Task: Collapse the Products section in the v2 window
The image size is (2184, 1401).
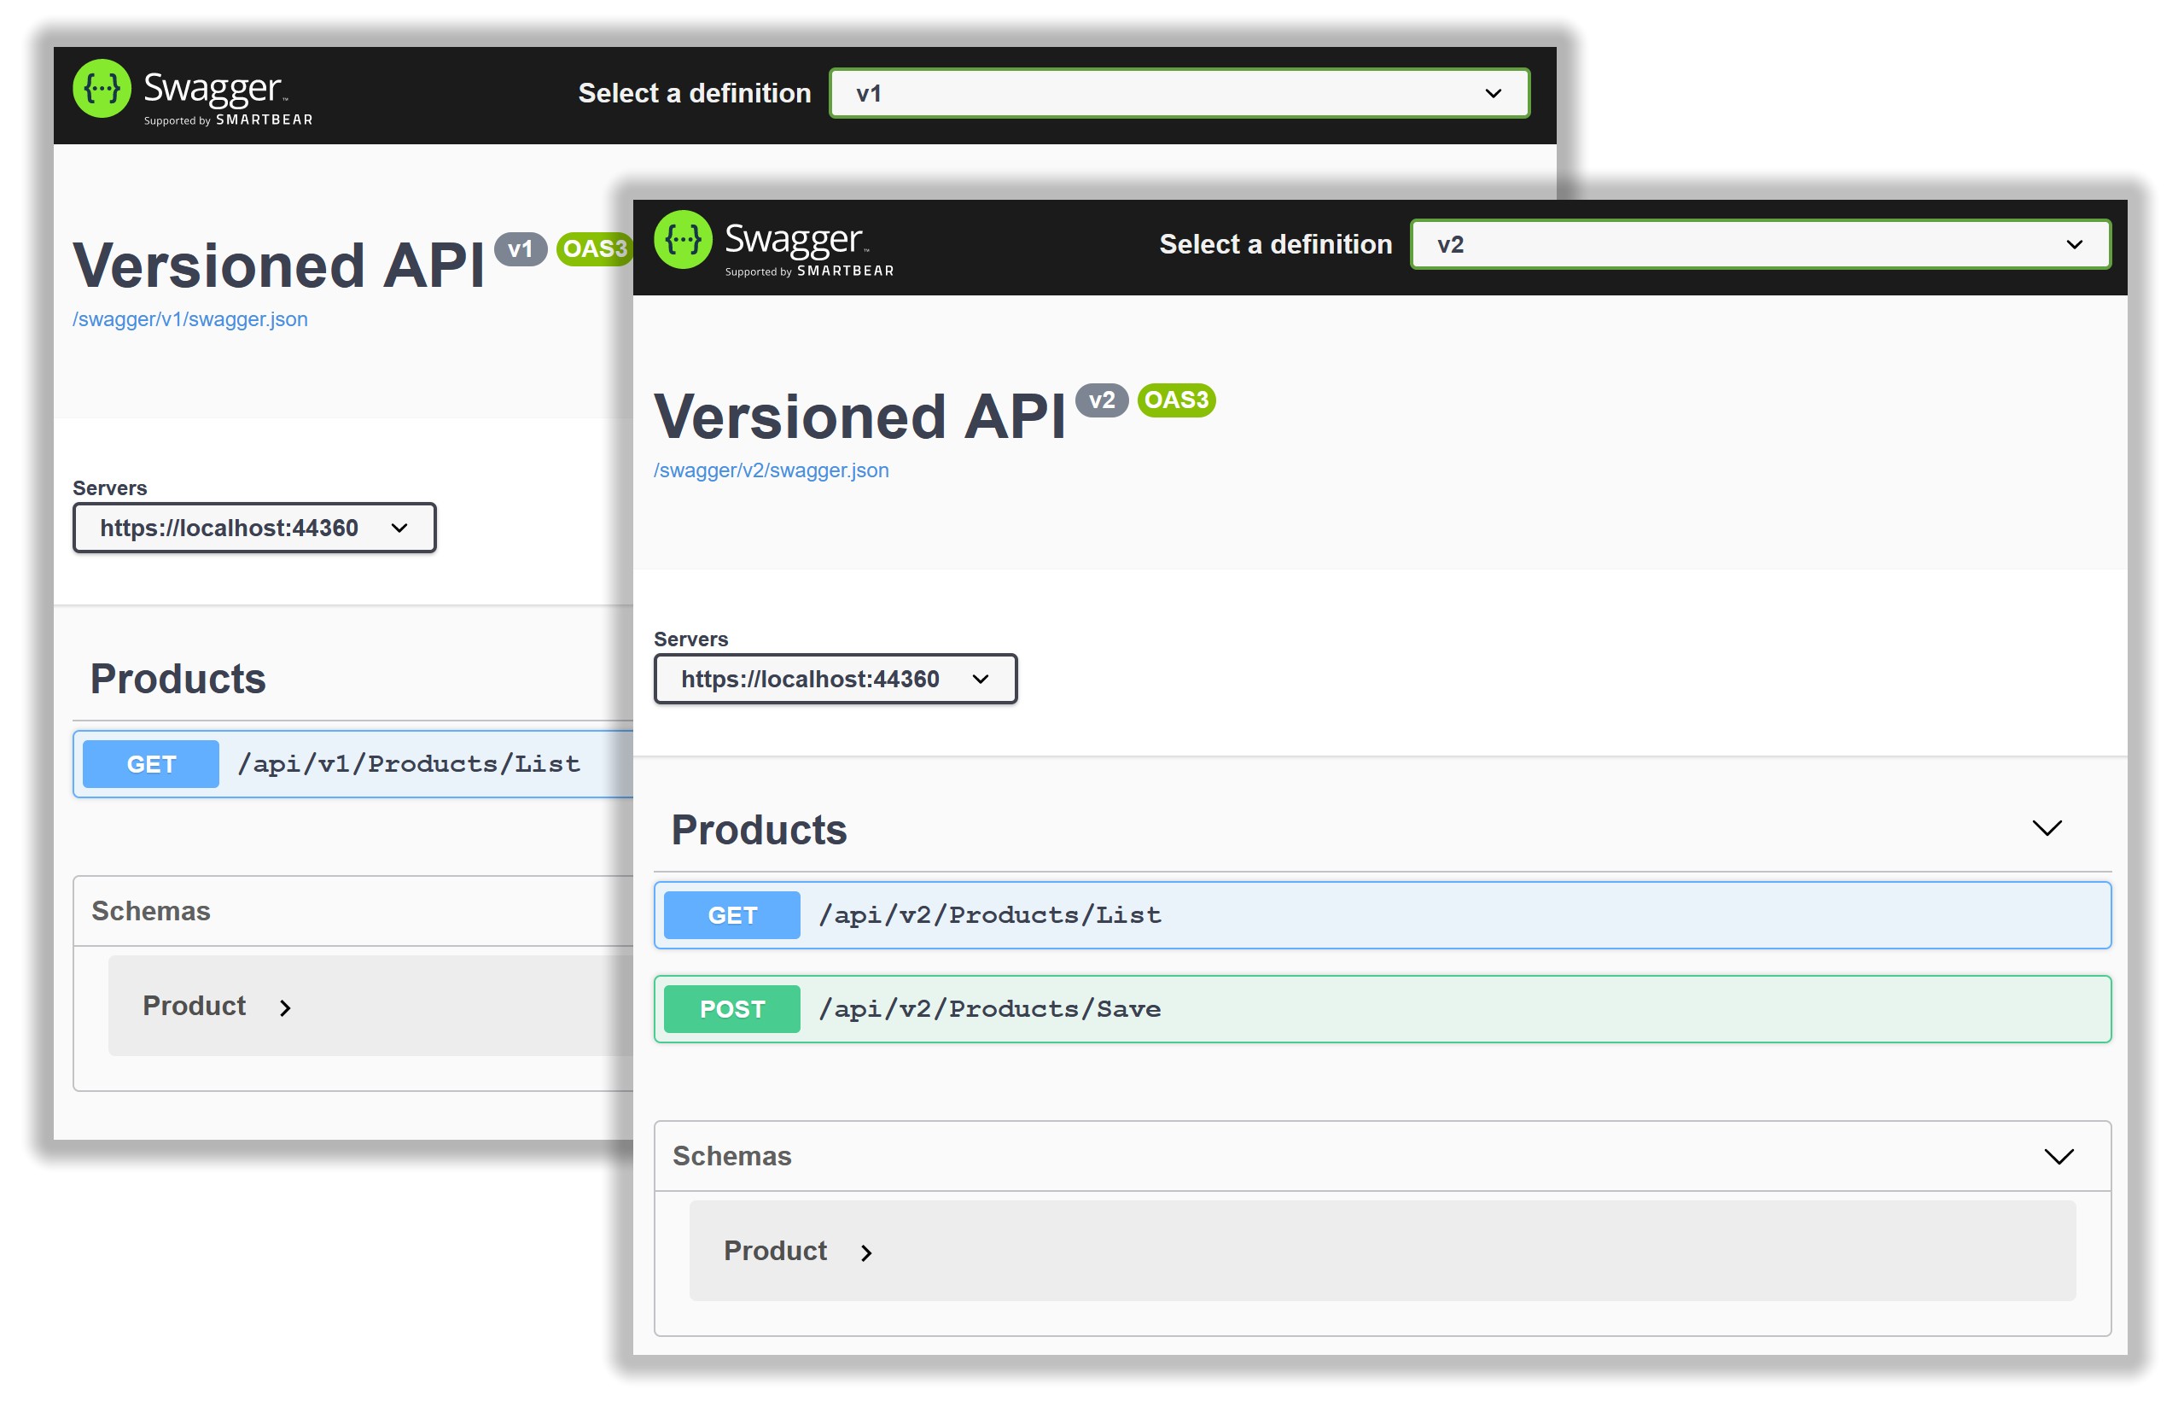Action: [x=2047, y=829]
